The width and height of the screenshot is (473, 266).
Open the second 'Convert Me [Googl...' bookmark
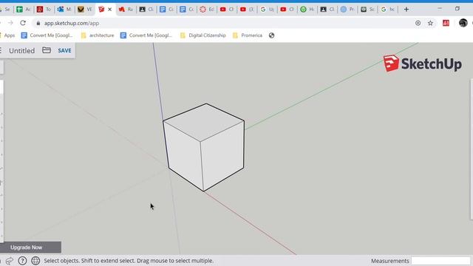coord(146,35)
